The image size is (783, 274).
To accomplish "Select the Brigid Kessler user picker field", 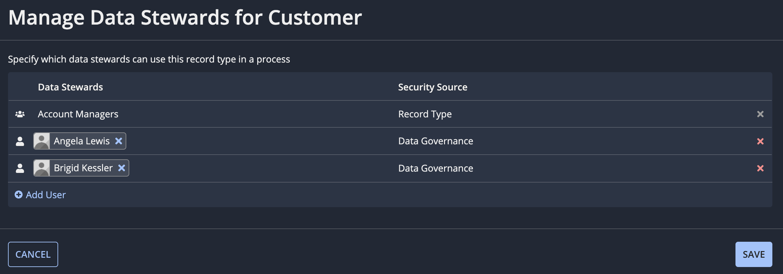I will pos(81,168).
